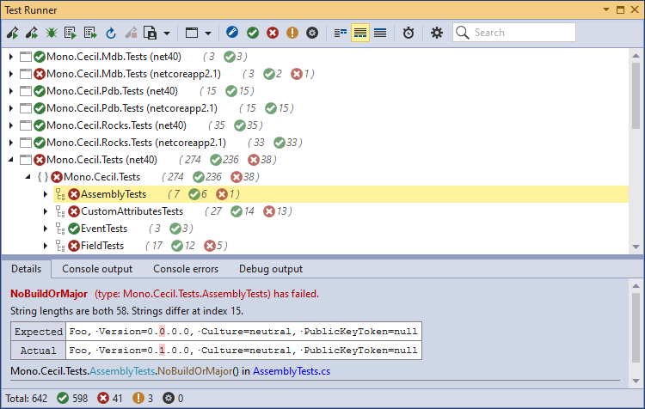Switch to the Console output tab
Viewport: 645px width, 409px height.
click(97, 269)
